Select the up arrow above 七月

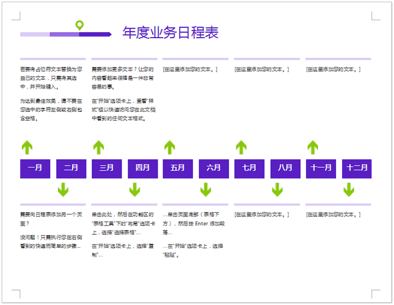(241, 147)
